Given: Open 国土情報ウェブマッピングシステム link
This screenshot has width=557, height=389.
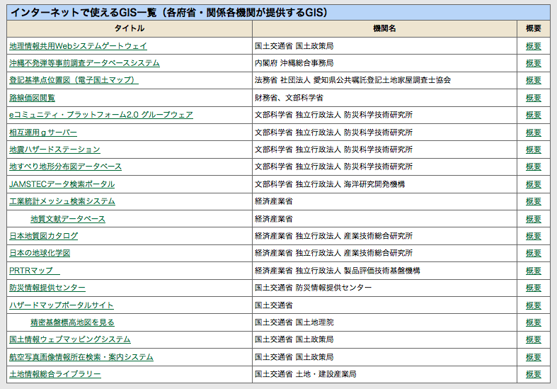Looking at the screenshot, I should 70,339.
